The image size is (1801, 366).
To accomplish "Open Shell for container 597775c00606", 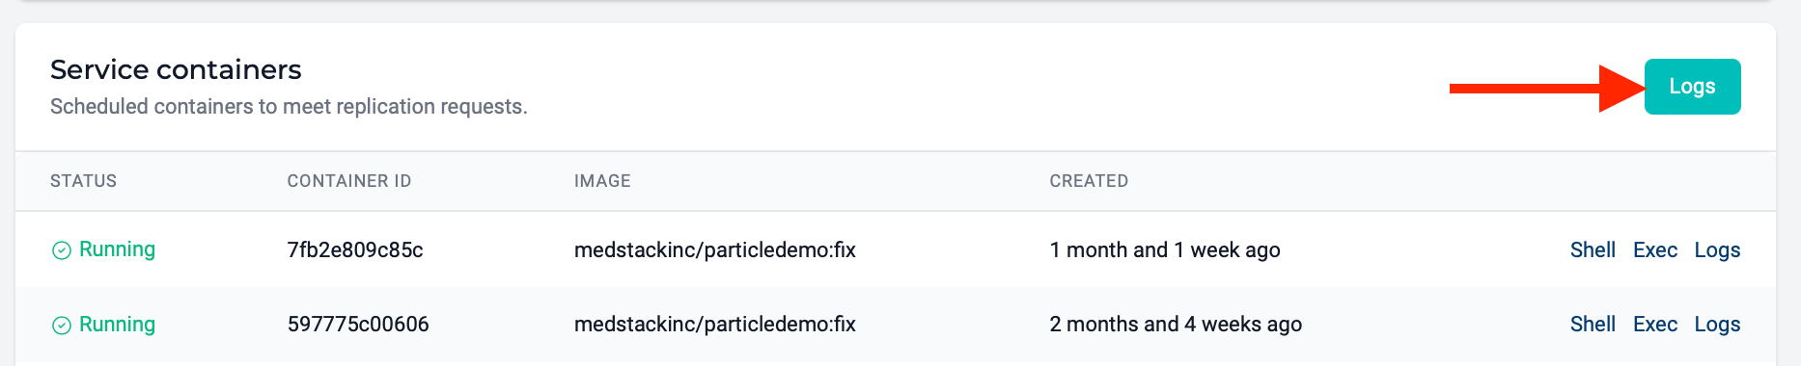I will click(x=1593, y=325).
